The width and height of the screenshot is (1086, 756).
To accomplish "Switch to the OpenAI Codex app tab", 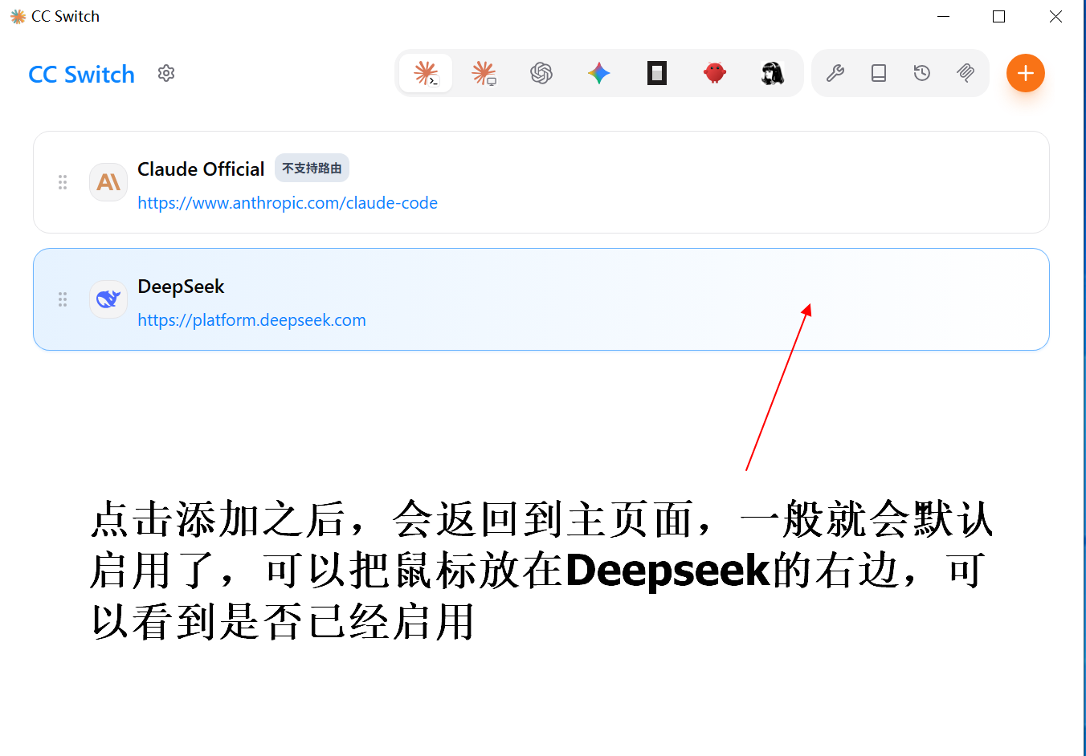I will click(541, 74).
